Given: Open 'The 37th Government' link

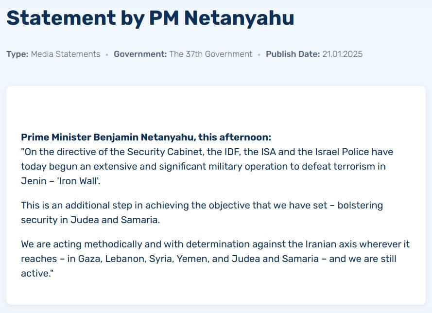Looking at the screenshot, I should pyautogui.click(x=211, y=54).
